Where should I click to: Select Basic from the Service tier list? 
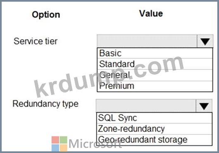click(155, 53)
